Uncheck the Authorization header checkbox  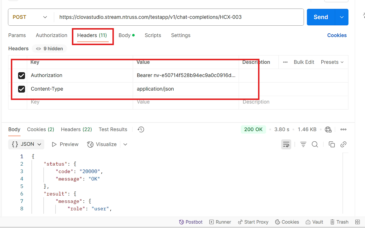coord(21,76)
